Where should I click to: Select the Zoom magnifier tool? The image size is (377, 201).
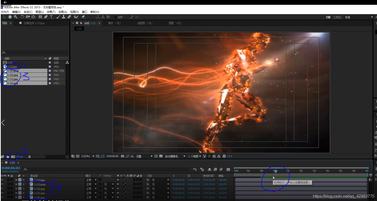(x=16, y=17)
